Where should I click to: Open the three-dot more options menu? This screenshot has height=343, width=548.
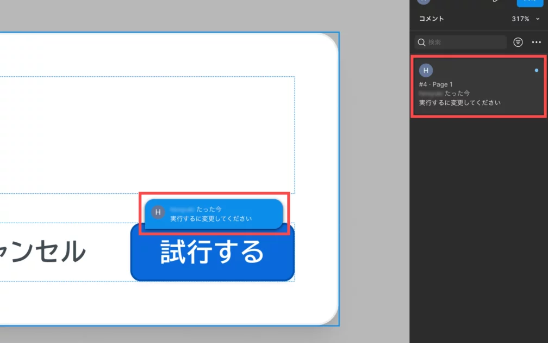pos(536,42)
